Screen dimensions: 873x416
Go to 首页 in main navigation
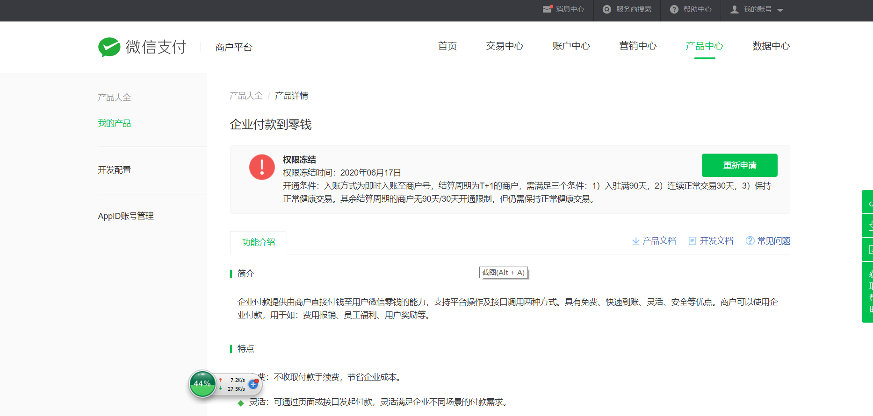[447, 46]
